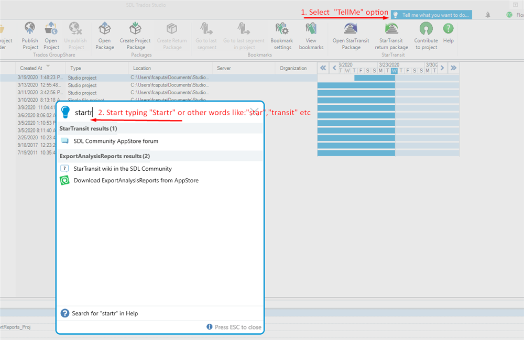This screenshot has width=524, height=340.
Task: Click the Publish Project ribbon icon
Action: point(30,28)
